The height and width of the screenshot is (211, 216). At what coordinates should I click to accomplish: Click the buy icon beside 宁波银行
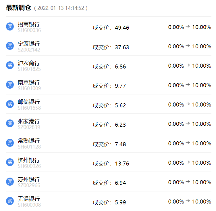(10, 46)
